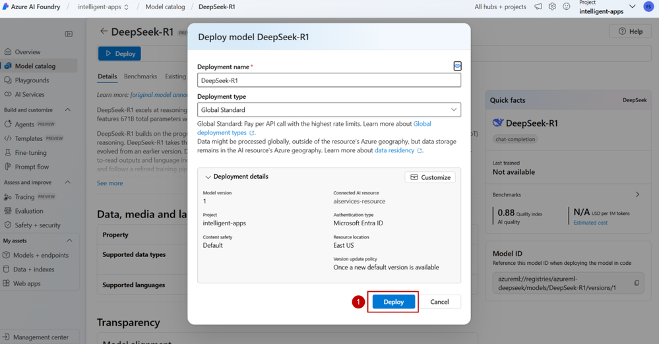This screenshot has width=659, height=344.
Task: Open settings gear icon in header
Action: point(552,7)
